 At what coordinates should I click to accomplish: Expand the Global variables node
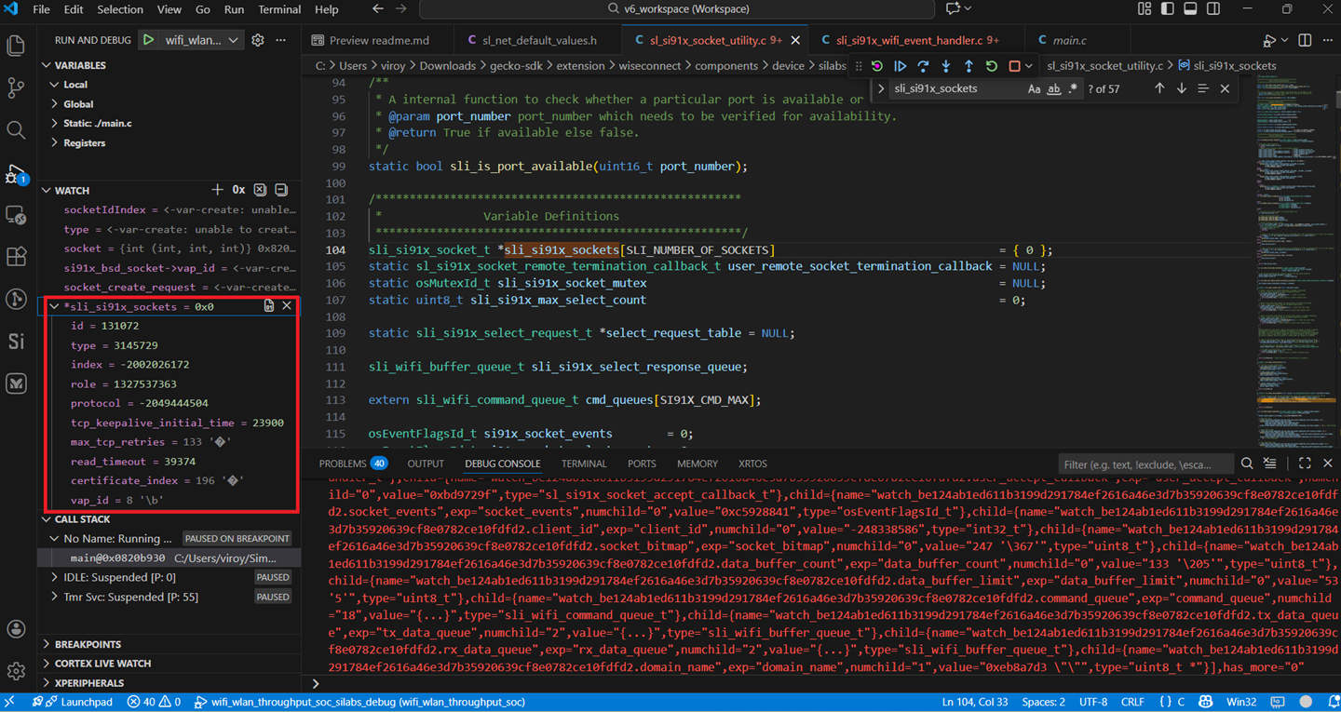[x=77, y=104]
